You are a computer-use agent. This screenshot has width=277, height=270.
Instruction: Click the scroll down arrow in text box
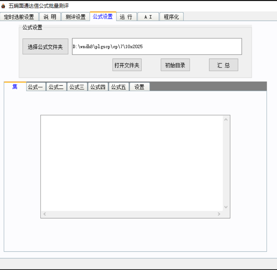[226, 207]
